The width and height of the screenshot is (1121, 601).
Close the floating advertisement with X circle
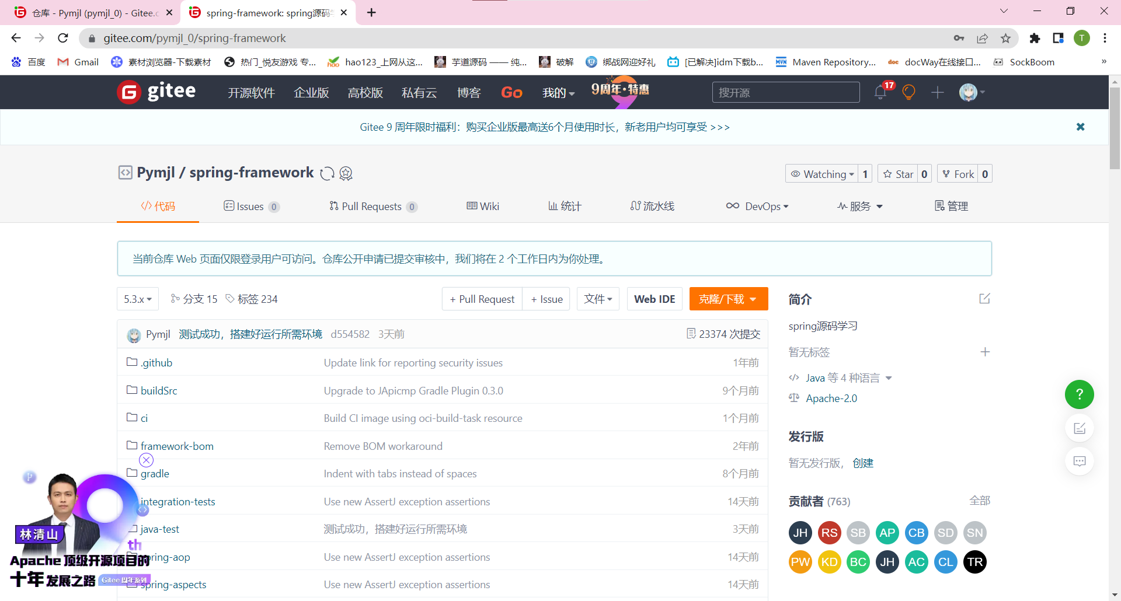(146, 460)
